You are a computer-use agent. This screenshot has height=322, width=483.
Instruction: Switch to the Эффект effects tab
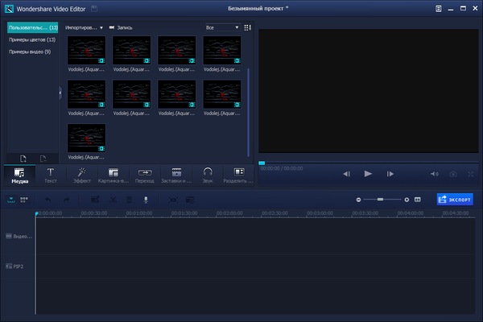click(x=81, y=175)
